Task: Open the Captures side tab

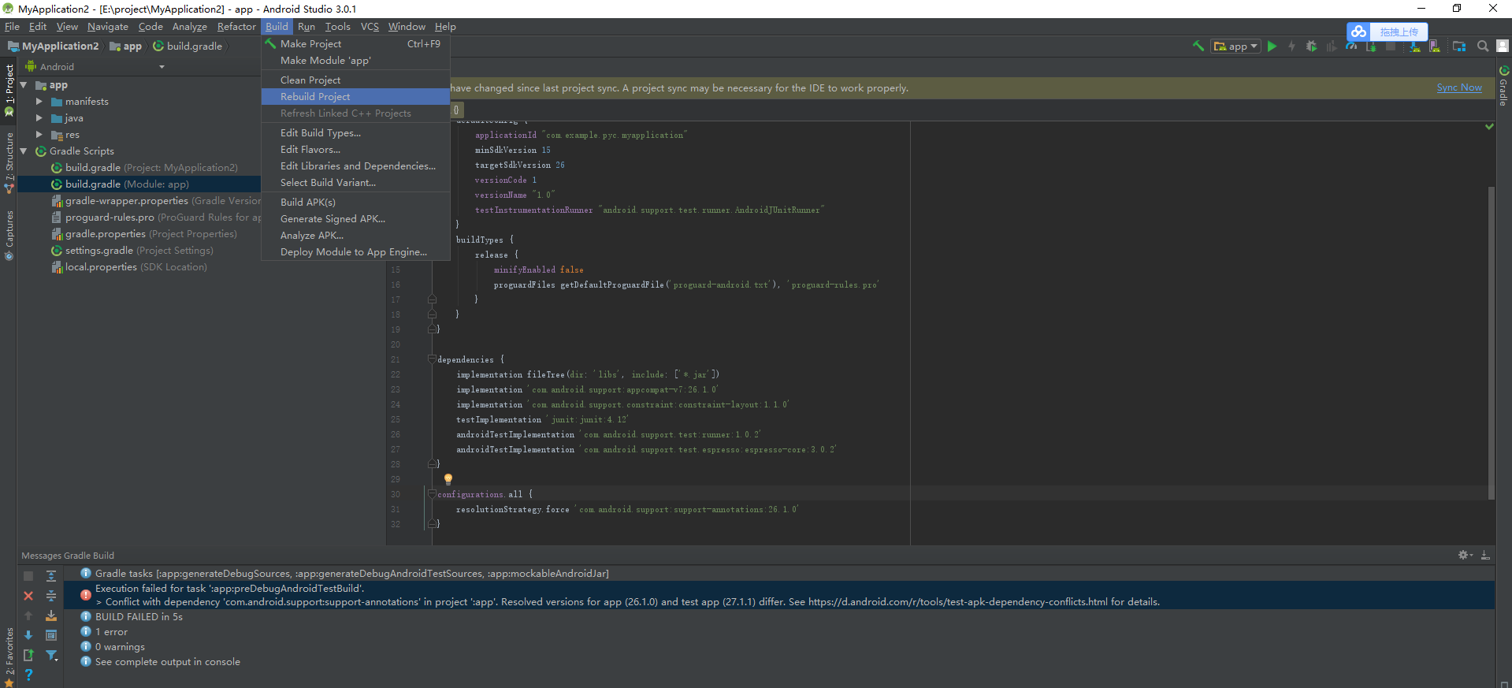Action: click(9, 235)
